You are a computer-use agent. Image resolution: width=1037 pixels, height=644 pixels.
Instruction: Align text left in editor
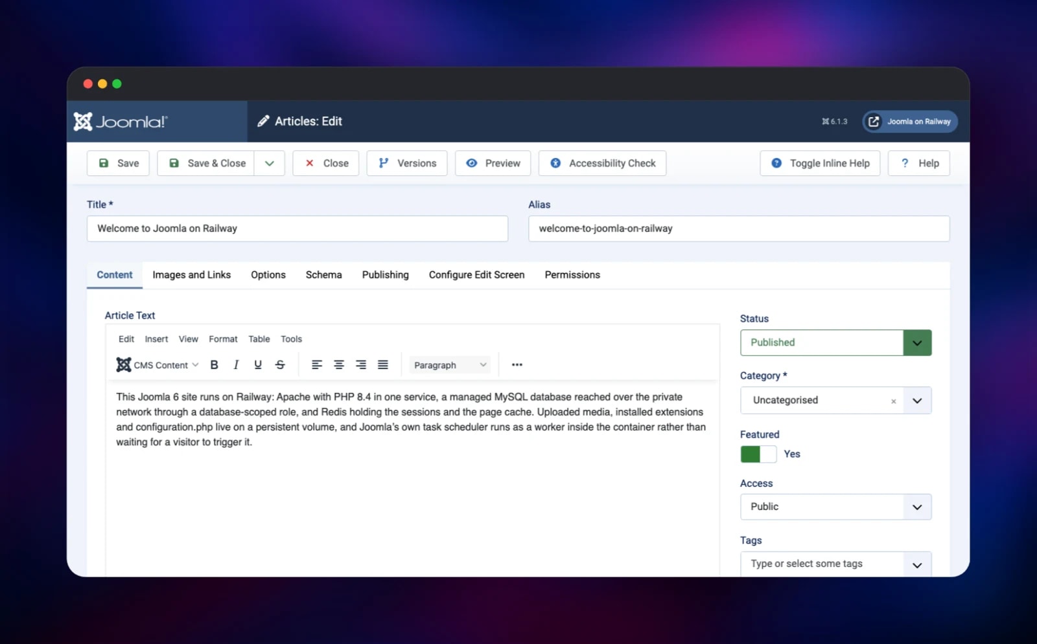tap(317, 365)
